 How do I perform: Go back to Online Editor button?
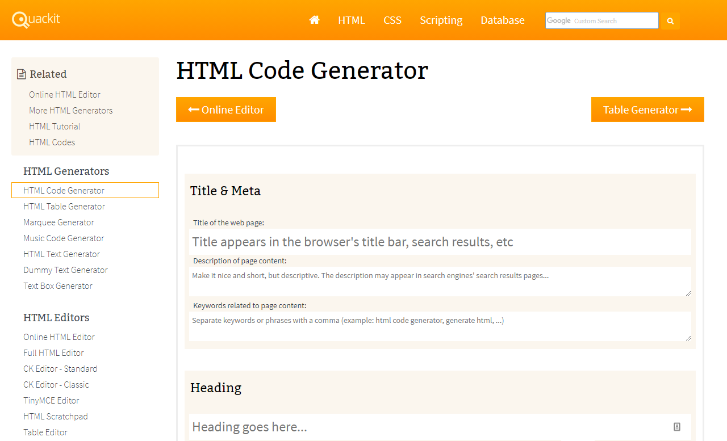226,110
